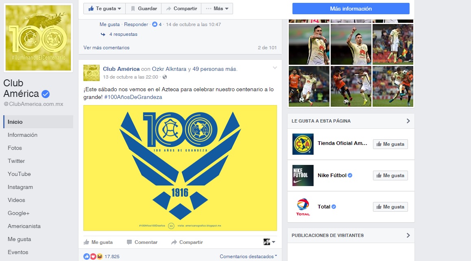Screen dimensions: 471x261
Task: Click Compartir in the top page bar
Action: coord(181,9)
